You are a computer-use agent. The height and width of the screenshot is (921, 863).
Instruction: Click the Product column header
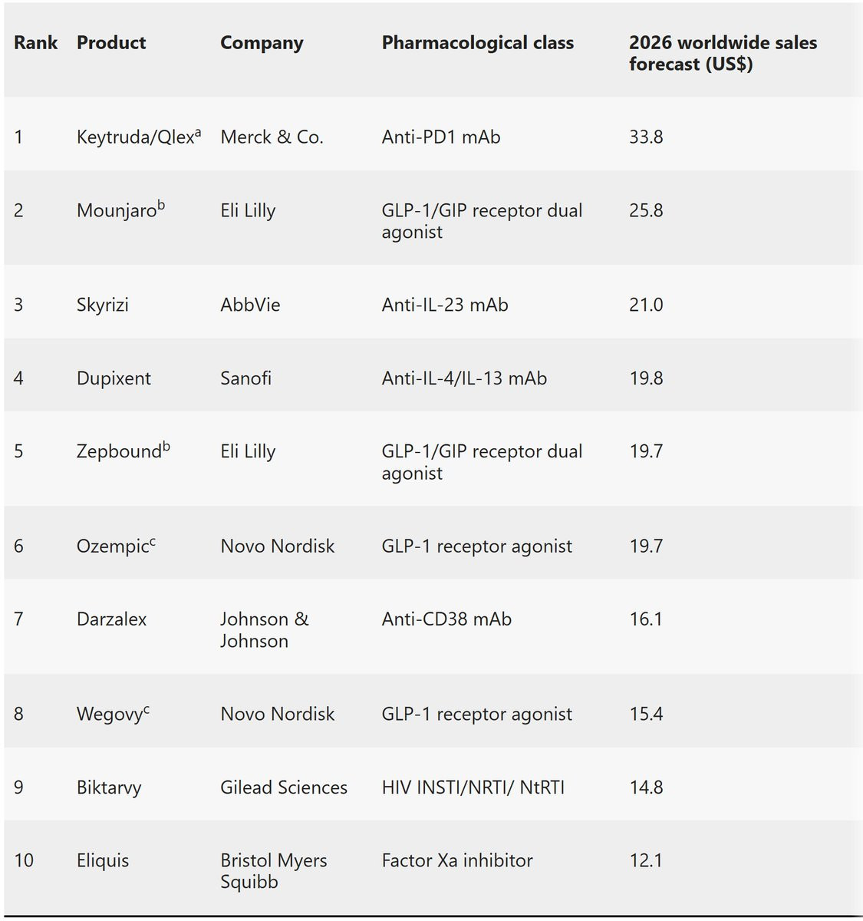coord(111,43)
